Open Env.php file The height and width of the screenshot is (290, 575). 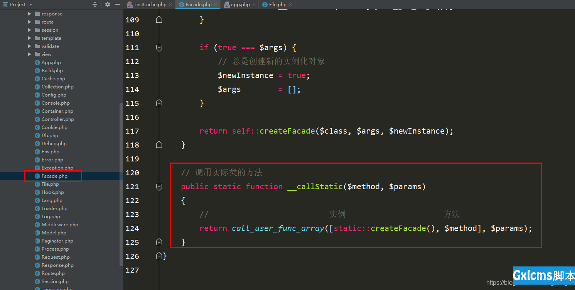click(x=51, y=152)
